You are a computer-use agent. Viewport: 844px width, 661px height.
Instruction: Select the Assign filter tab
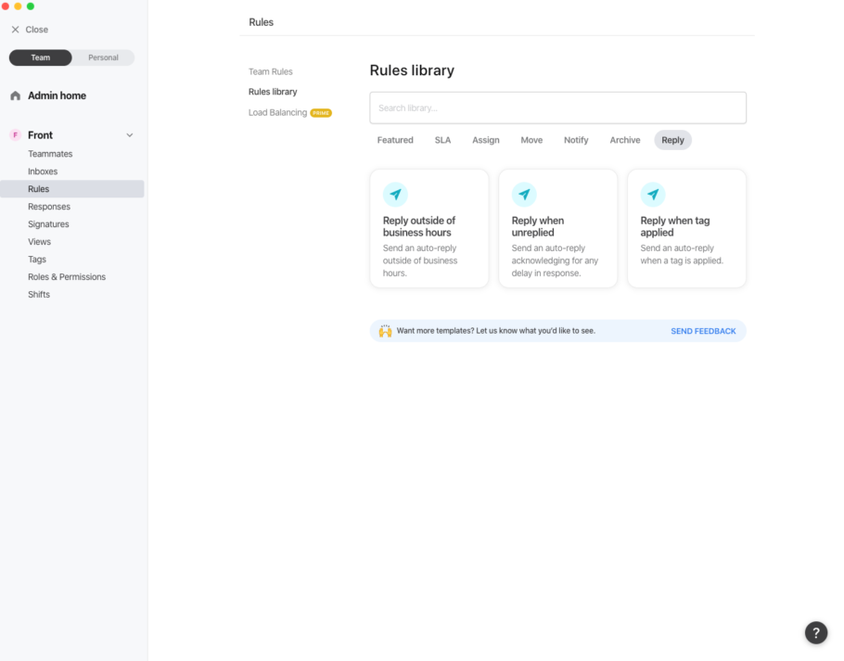[485, 140]
